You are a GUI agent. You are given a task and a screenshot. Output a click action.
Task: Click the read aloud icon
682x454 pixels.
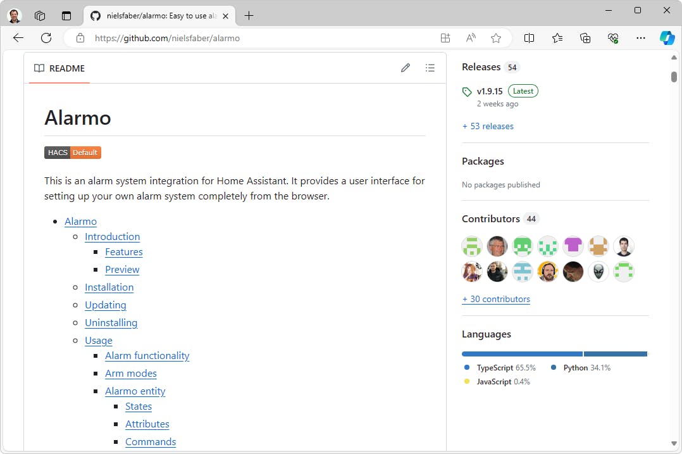coord(471,38)
